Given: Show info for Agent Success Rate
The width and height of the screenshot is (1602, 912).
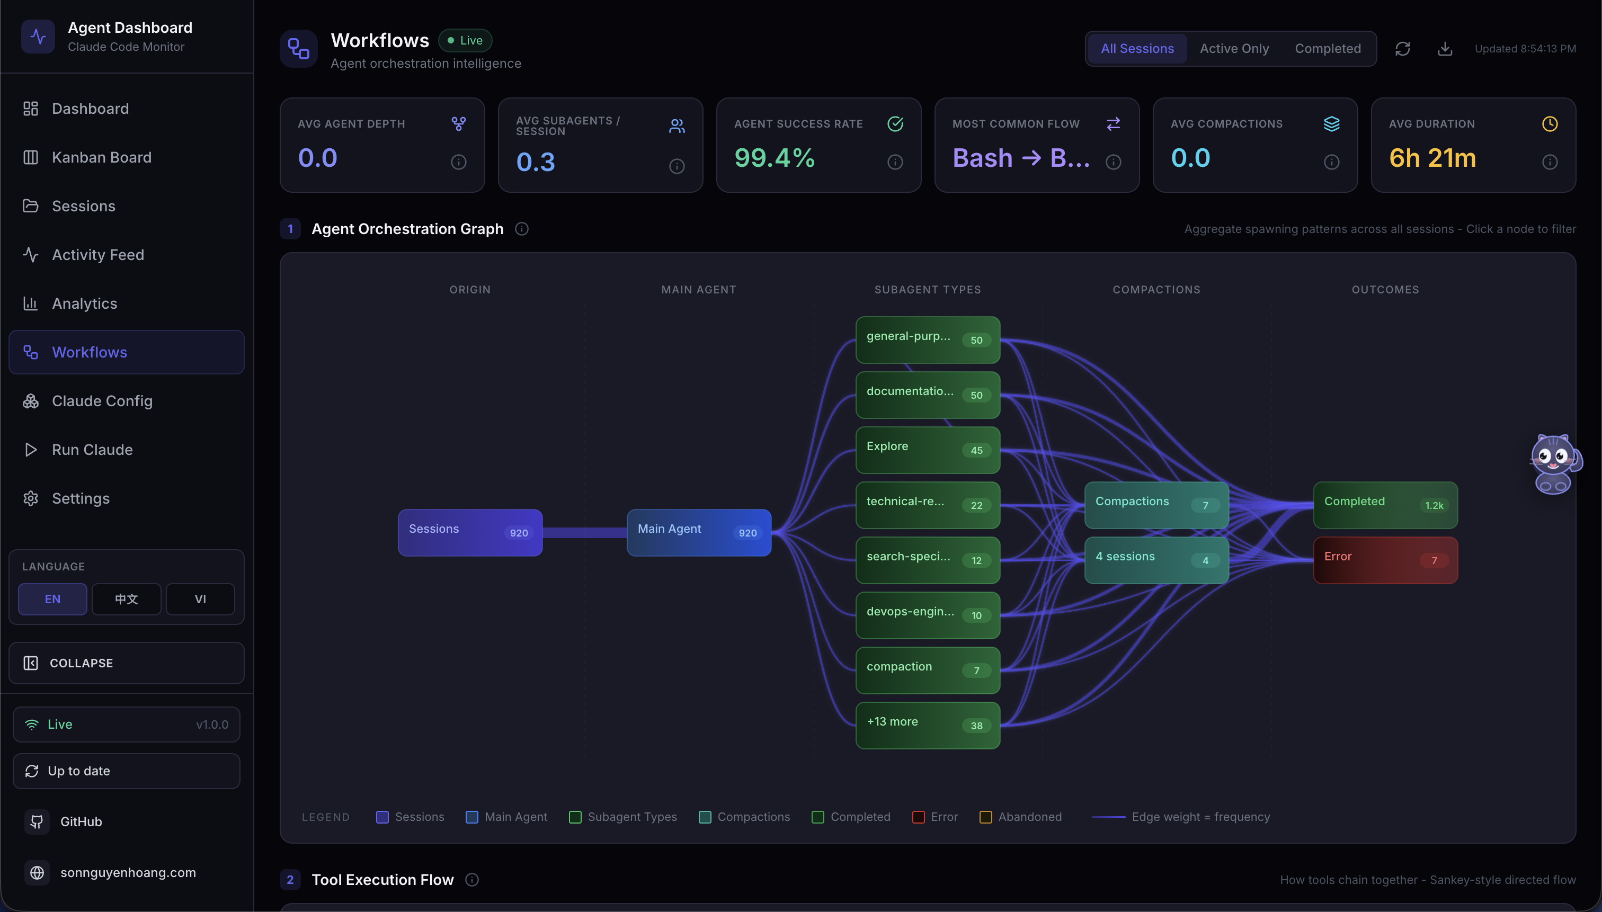Looking at the screenshot, I should [x=895, y=162].
